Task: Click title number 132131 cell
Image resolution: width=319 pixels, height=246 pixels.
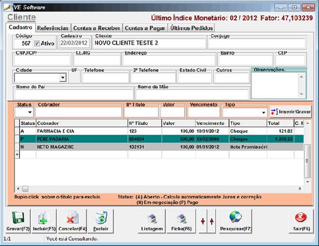Action: [145, 147]
